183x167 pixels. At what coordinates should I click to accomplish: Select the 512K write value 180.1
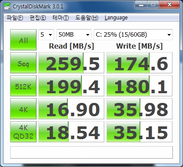click(139, 86)
